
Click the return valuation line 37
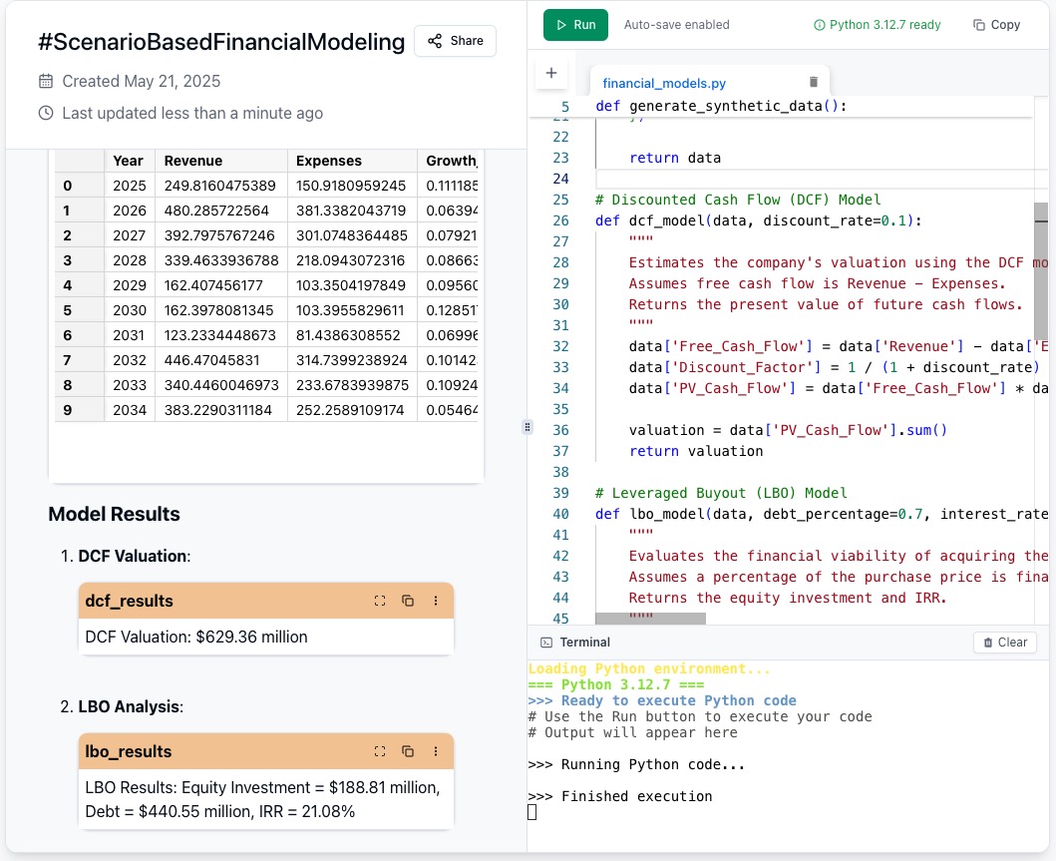(696, 451)
